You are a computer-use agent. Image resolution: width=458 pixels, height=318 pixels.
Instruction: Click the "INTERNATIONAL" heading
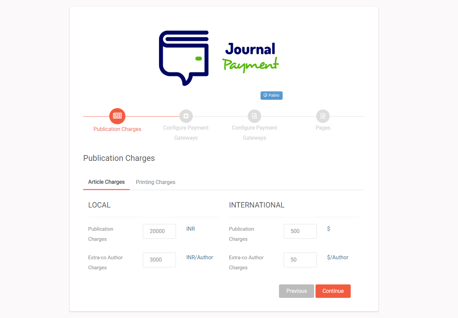click(256, 205)
